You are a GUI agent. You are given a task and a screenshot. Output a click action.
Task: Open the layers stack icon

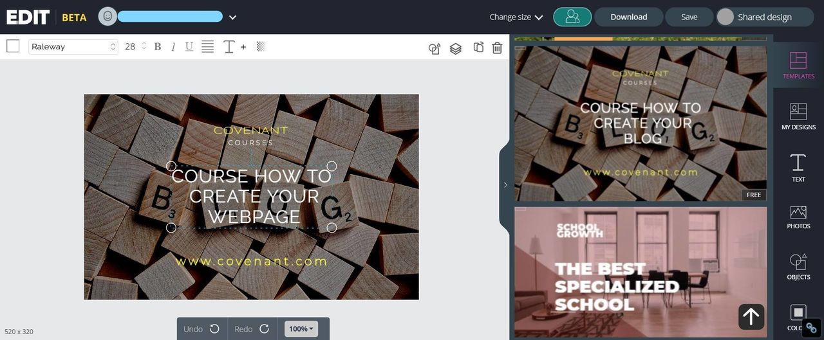click(456, 48)
